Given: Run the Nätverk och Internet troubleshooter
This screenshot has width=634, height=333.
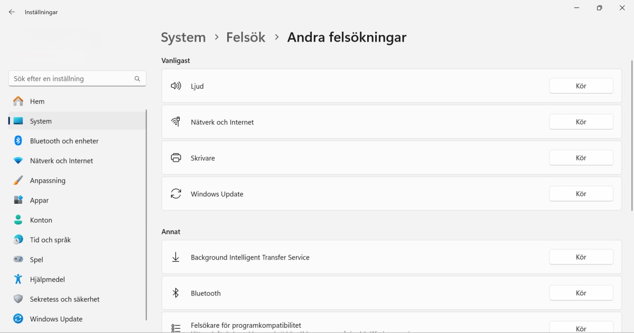Looking at the screenshot, I should coord(581,122).
